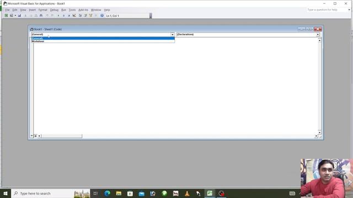The width and height of the screenshot is (353, 198).
Task: Click the Toolbox icon in toolbar
Action: pyautogui.click(x=96, y=15)
